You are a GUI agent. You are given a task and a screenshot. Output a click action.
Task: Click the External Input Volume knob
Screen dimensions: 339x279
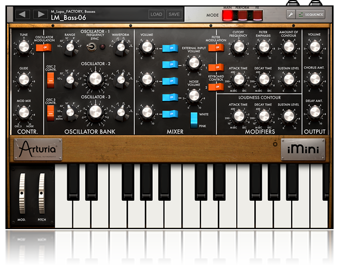194,64
